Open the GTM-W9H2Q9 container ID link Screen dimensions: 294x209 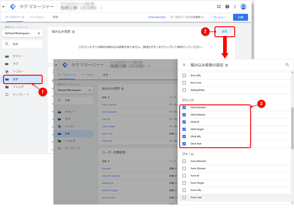157,17
